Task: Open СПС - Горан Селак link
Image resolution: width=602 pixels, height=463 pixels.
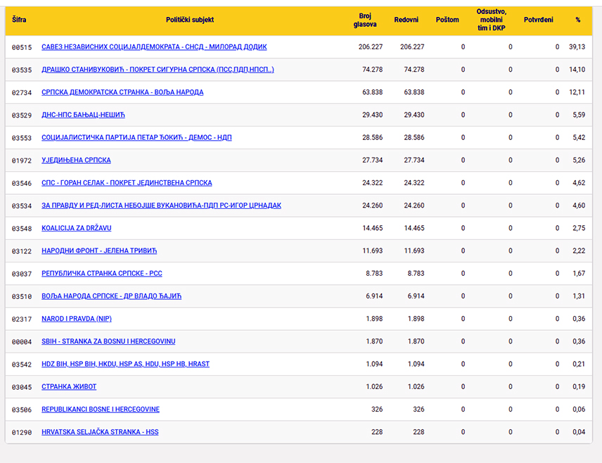Action: 127,183
